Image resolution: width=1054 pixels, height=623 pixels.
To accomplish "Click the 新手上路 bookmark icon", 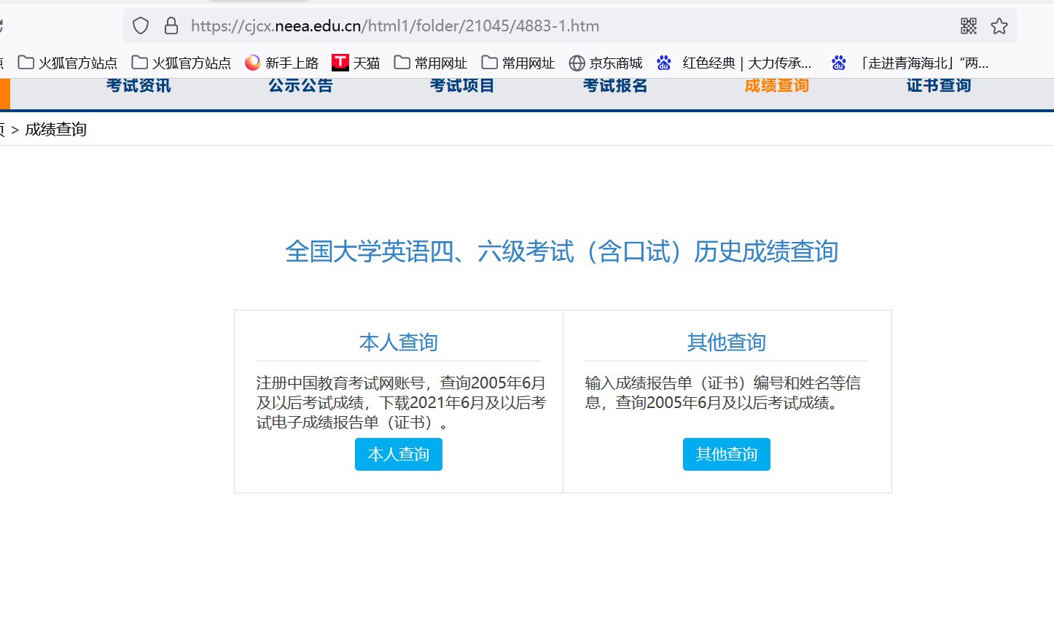I will 253,62.
